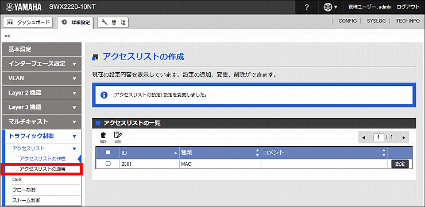Collapse sidebar with double-arrow icon
The height and width of the screenshot is (207, 425).
point(7,36)
